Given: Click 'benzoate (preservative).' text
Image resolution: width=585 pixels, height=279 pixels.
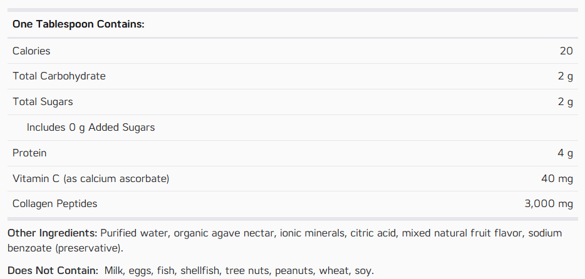Looking at the screenshot, I should click(65, 248).
